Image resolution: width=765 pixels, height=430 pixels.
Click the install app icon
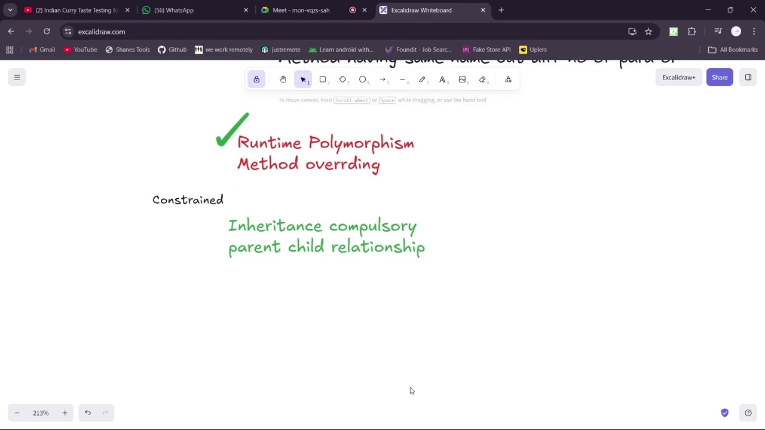point(632,32)
